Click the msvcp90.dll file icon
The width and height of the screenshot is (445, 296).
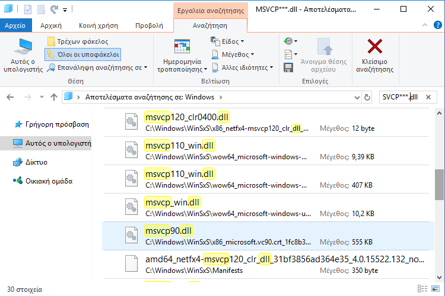(131, 236)
